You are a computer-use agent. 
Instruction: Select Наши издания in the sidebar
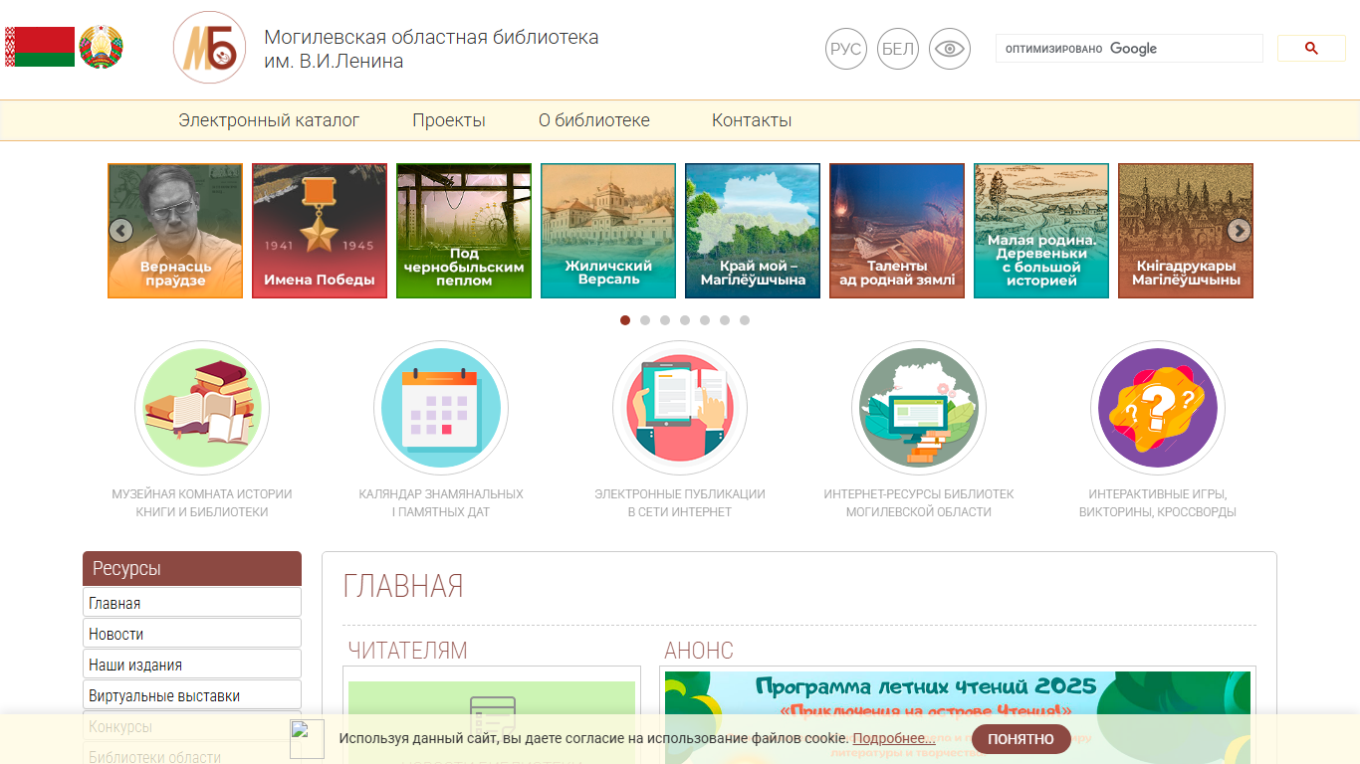click(192, 665)
